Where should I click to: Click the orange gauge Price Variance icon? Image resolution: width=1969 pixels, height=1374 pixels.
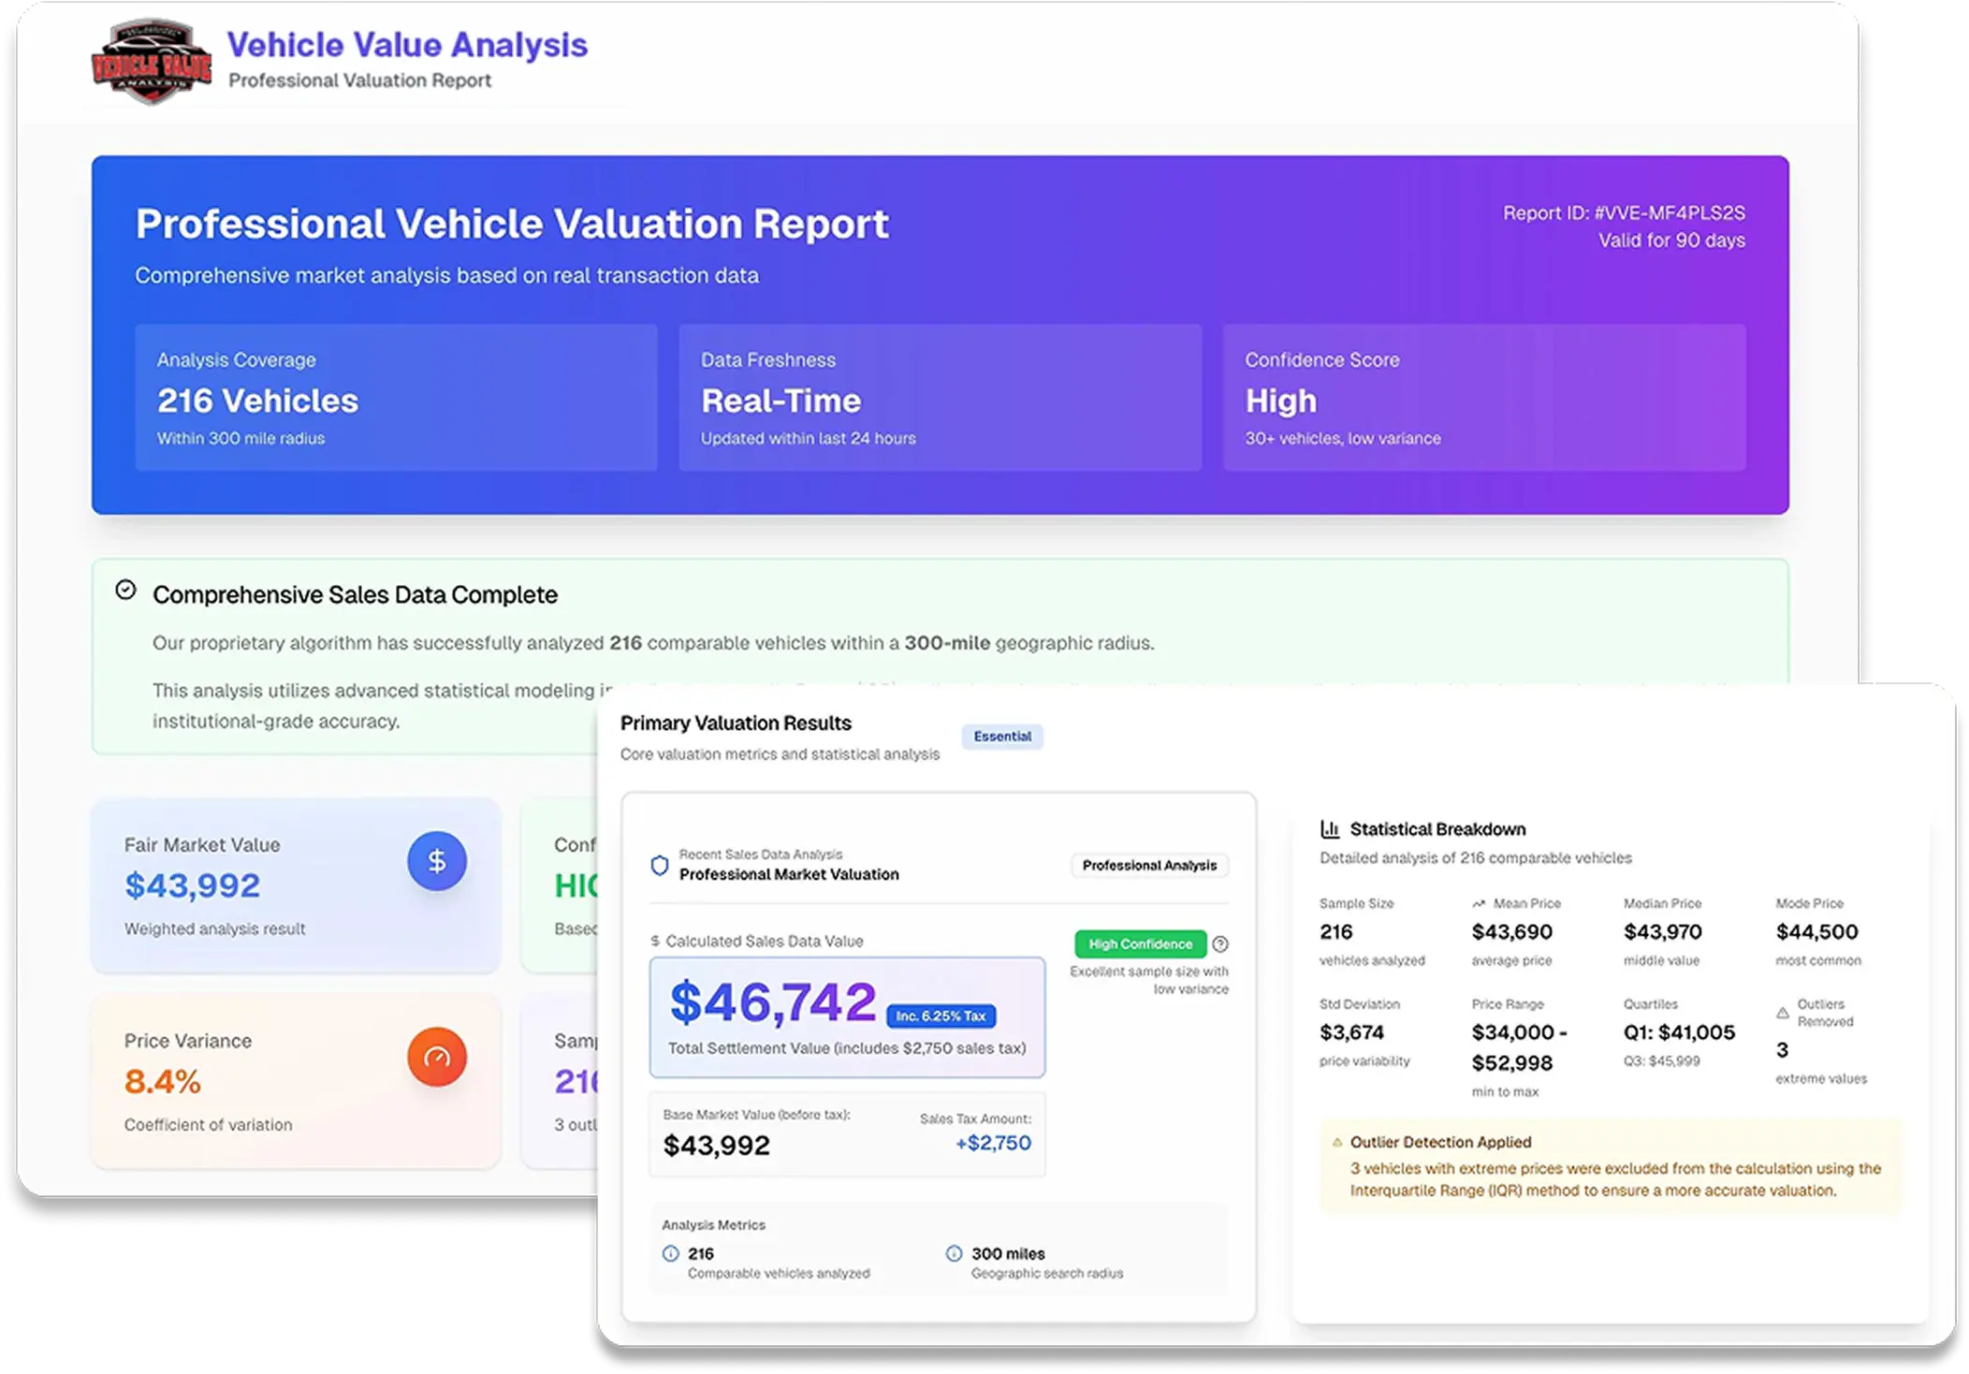pyautogui.click(x=436, y=1058)
